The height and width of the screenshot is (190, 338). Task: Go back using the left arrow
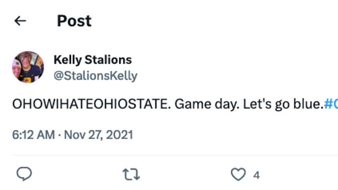20,21
